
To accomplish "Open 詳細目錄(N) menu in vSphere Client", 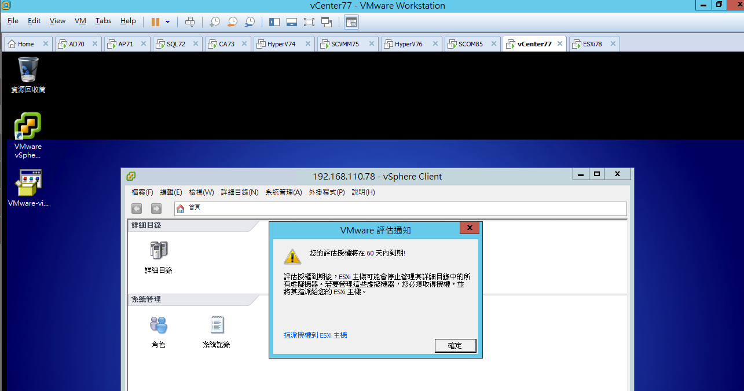I will pos(240,192).
